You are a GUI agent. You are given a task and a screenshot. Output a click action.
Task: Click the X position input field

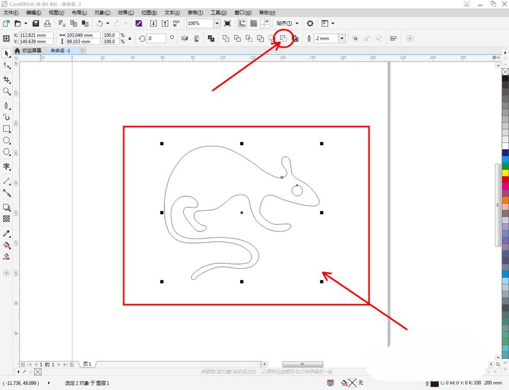coord(36,35)
